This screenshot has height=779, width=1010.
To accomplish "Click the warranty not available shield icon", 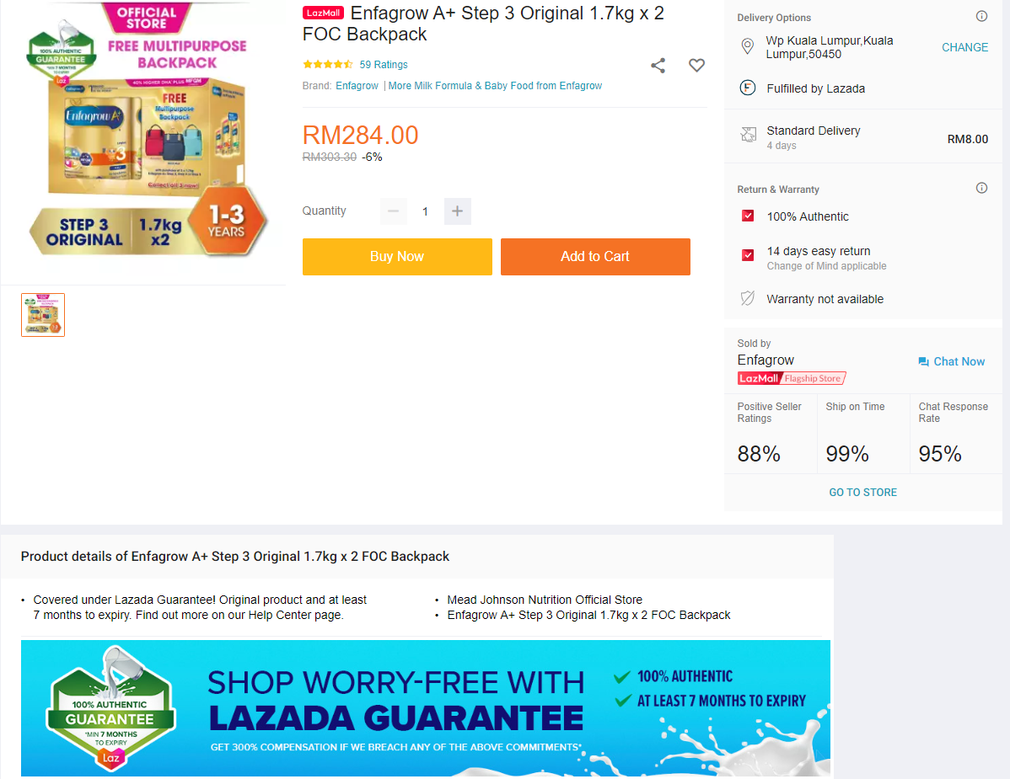I will point(747,298).
